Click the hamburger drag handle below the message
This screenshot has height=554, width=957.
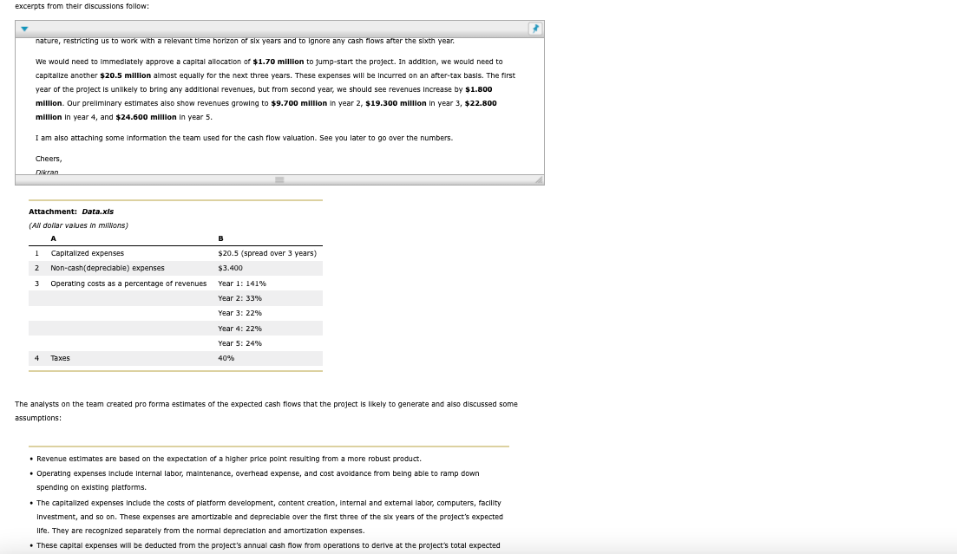[x=279, y=179]
